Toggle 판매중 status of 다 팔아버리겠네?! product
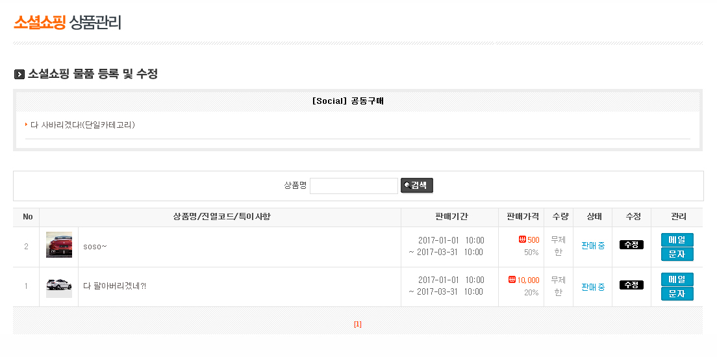The width and height of the screenshot is (717, 357). (592, 286)
